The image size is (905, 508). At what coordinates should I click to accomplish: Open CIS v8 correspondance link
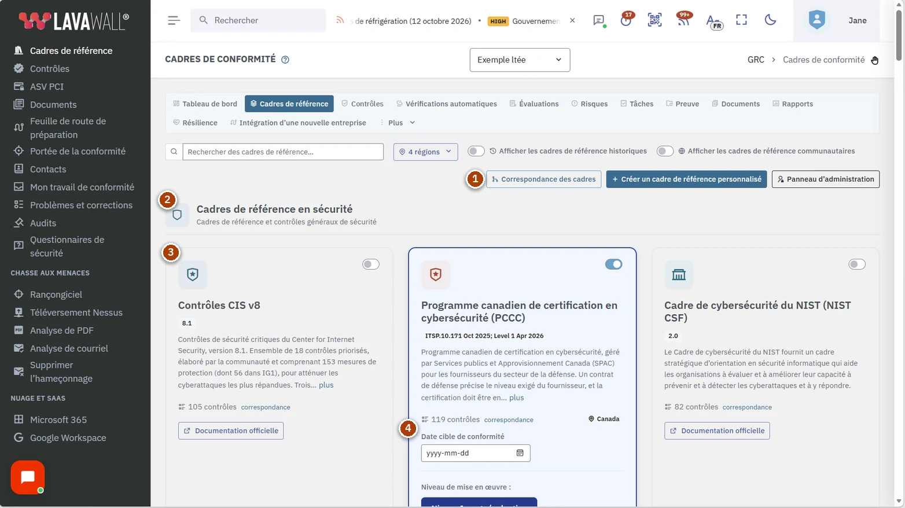[266, 407]
